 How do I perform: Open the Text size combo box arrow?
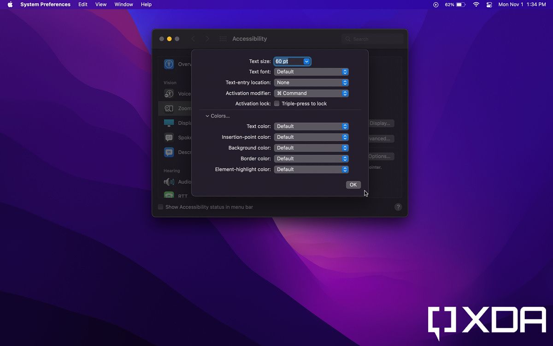(x=306, y=61)
